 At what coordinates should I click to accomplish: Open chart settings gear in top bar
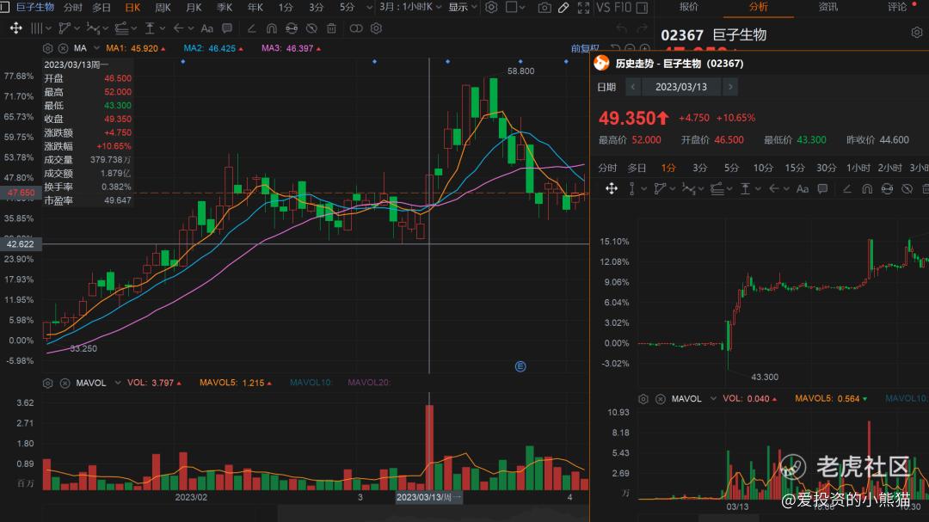[491, 7]
